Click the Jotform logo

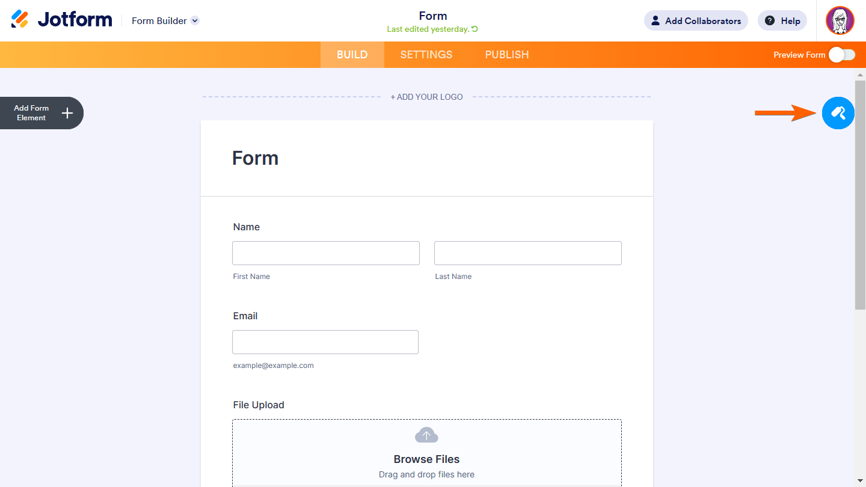click(61, 20)
